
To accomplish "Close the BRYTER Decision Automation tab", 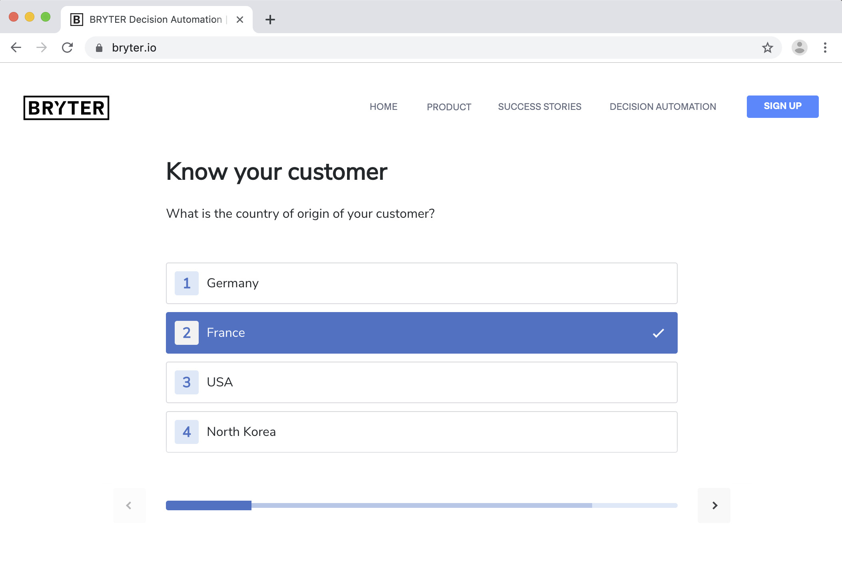I will 240,20.
